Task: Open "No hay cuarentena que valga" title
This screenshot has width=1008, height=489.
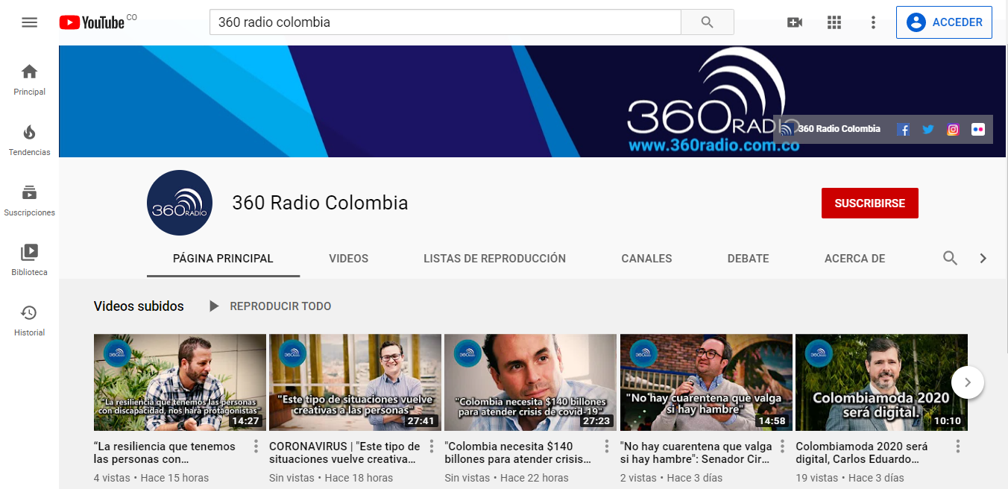Action: 696,452
